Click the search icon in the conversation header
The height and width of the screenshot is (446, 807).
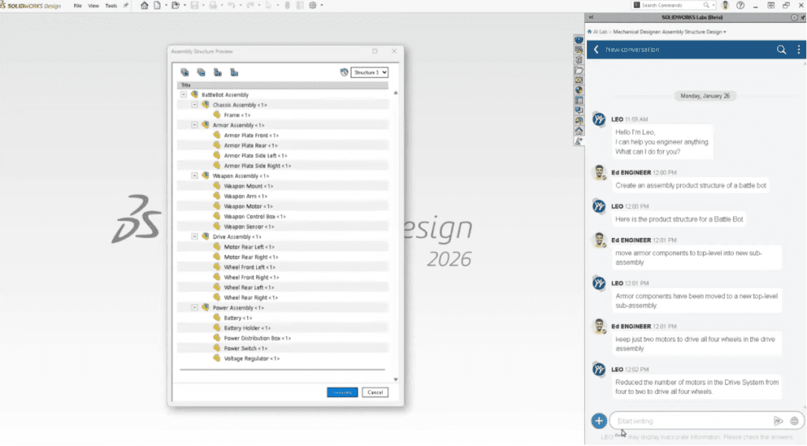tap(781, 50)
